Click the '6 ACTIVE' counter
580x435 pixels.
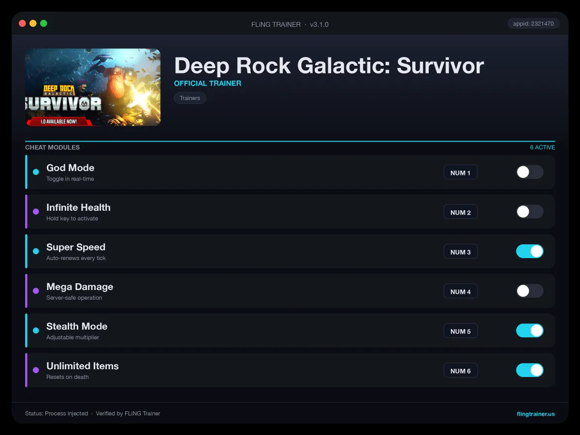pos(542,147)
